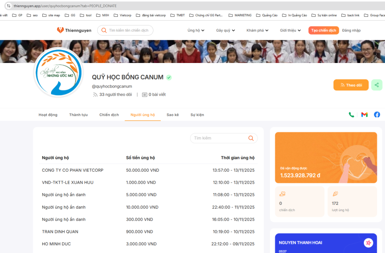Click the Số tiền ủng hộ column header

point(141,158)
